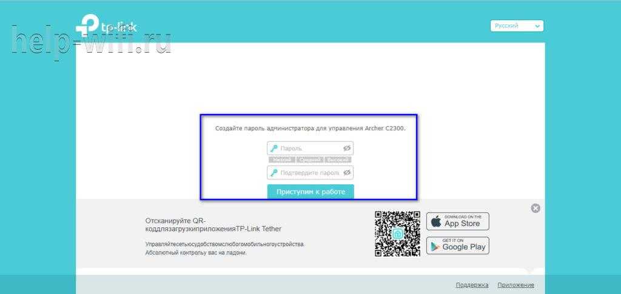This screenshot has height=294, width=621.
Task: Click the medium password strength indicator
Action: pos(310,160)
